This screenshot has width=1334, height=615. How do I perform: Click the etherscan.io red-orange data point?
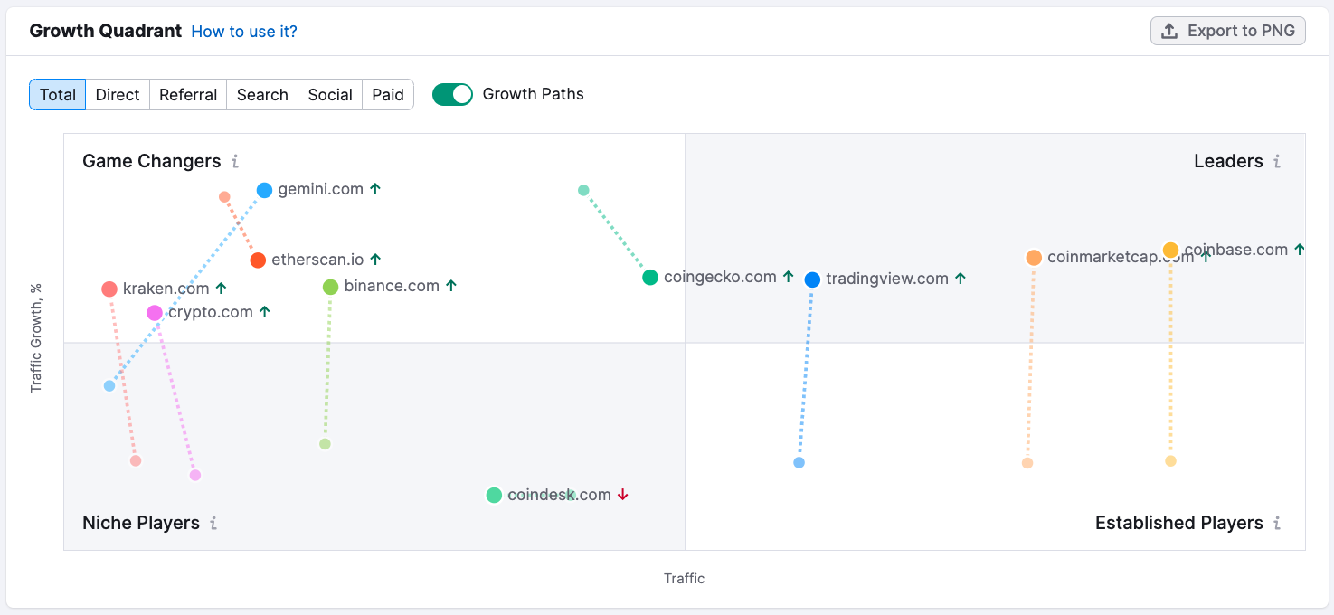click(258, 260)
